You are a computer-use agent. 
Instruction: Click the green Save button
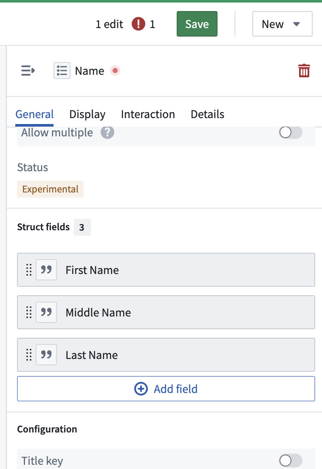point(197,24)
